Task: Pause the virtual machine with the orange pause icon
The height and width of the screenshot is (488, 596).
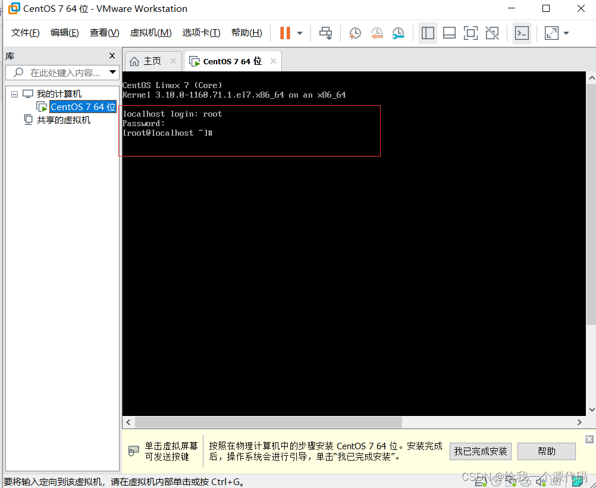Action: coord(285,33)
